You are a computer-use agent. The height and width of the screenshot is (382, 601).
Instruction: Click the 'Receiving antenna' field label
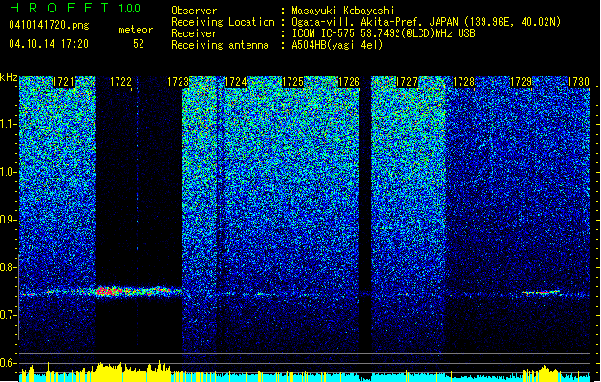[x=220, y=45]
